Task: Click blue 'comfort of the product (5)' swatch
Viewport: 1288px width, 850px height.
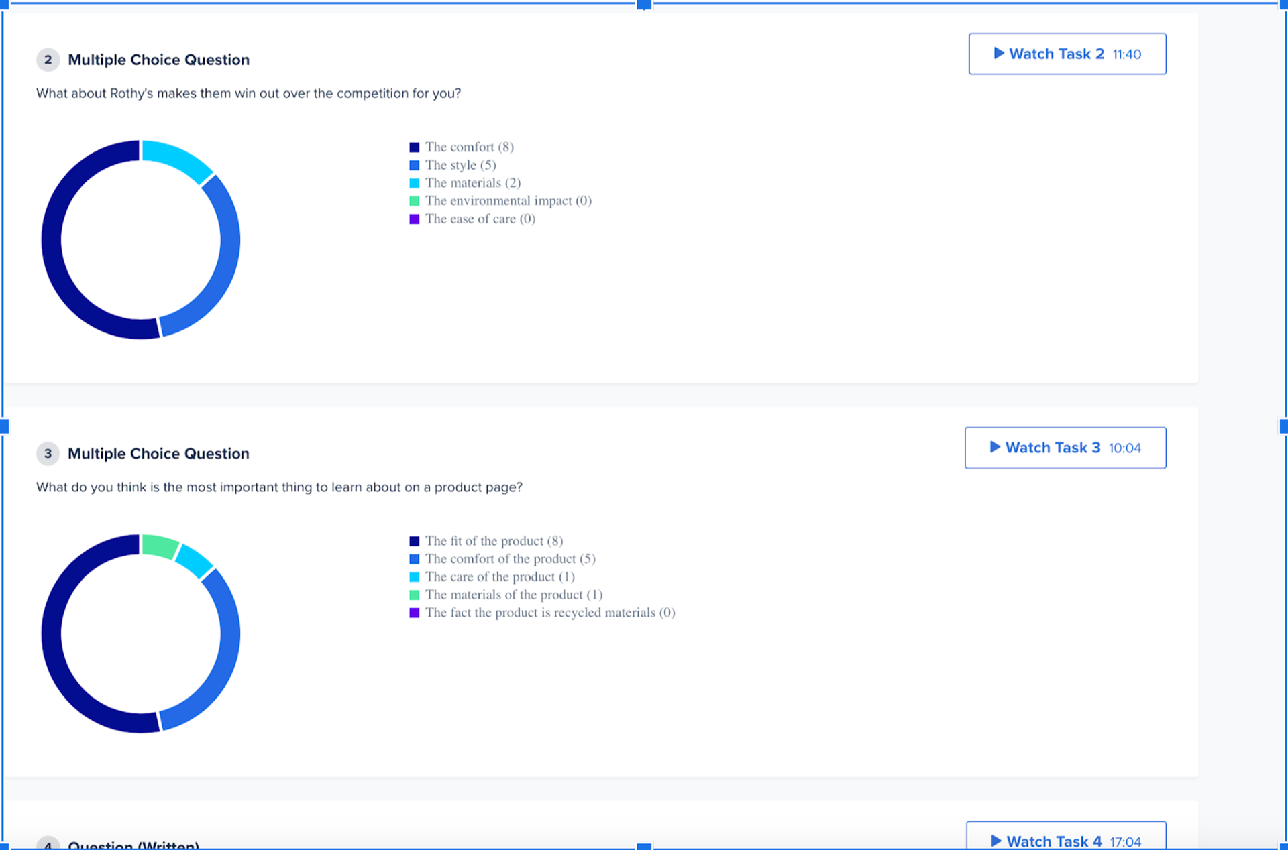Action: click(x=415, y=559)
